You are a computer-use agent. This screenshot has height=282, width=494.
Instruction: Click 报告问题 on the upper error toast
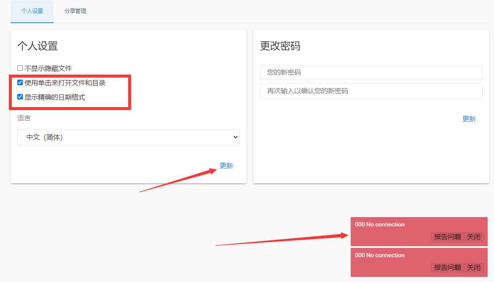447,236
